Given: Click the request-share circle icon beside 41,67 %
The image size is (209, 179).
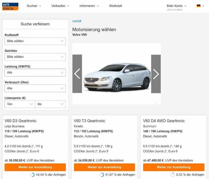Looking at the screenshot, I should pos(102,174).
